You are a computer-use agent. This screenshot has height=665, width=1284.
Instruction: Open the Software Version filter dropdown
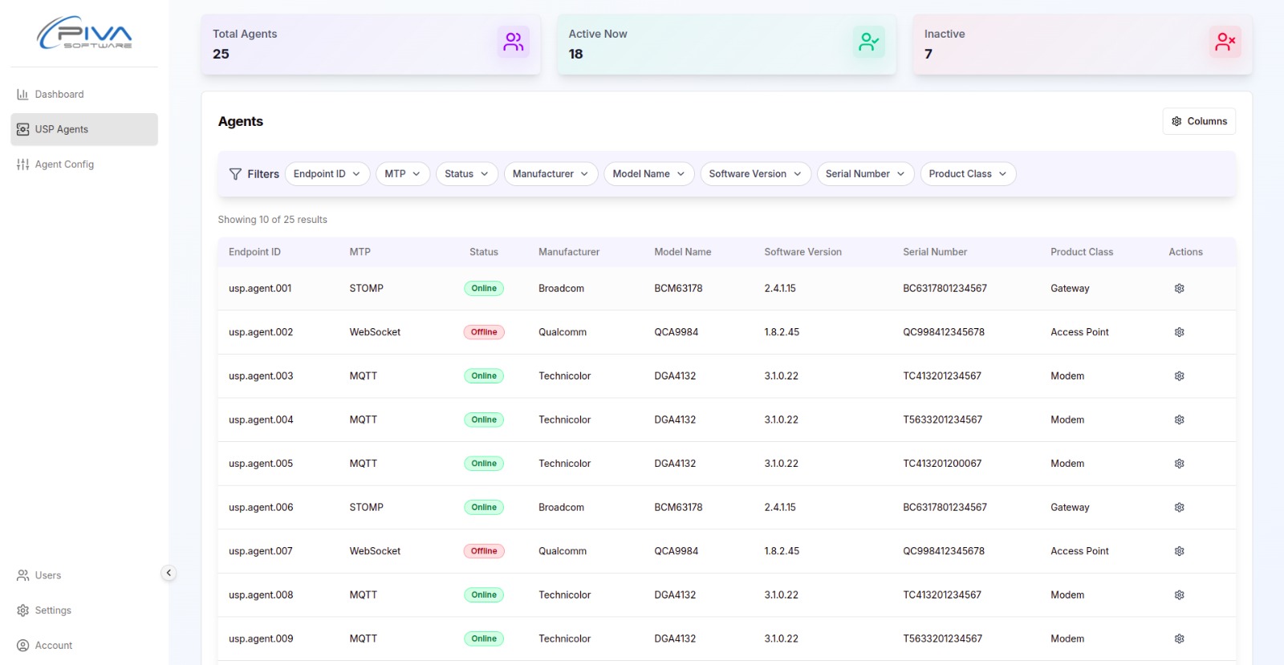[754, 174]
